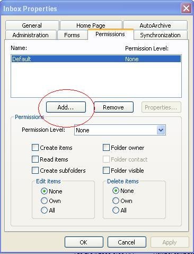
Task: Confirm the dialog with OK
Action: pos(84,242)
